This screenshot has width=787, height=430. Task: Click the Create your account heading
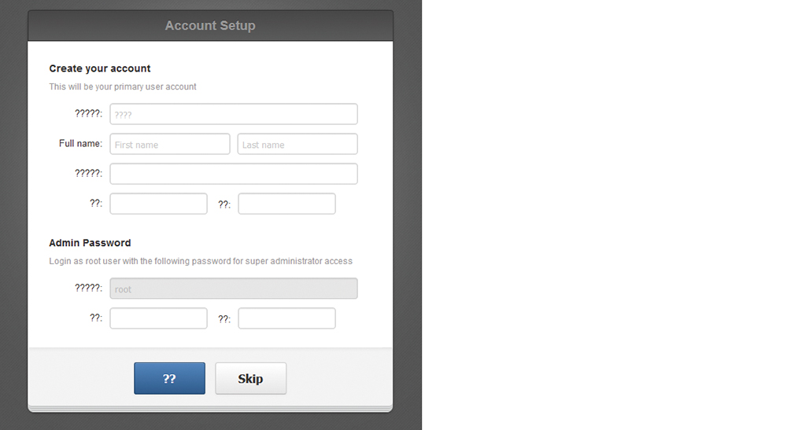pos(100,68)
